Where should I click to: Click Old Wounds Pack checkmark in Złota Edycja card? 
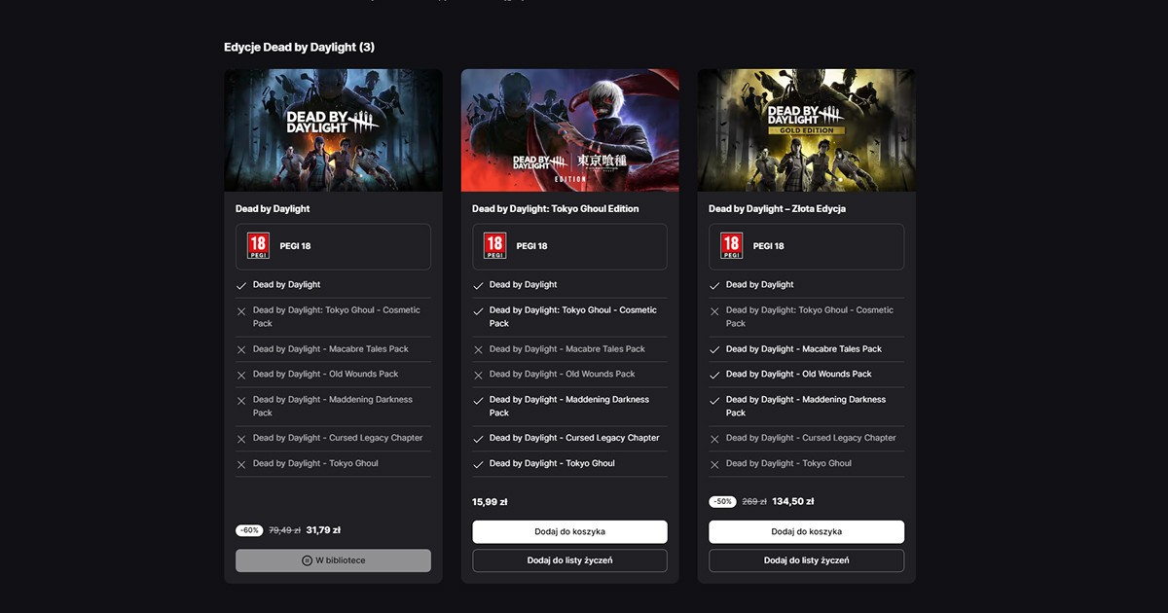(714, 375)
